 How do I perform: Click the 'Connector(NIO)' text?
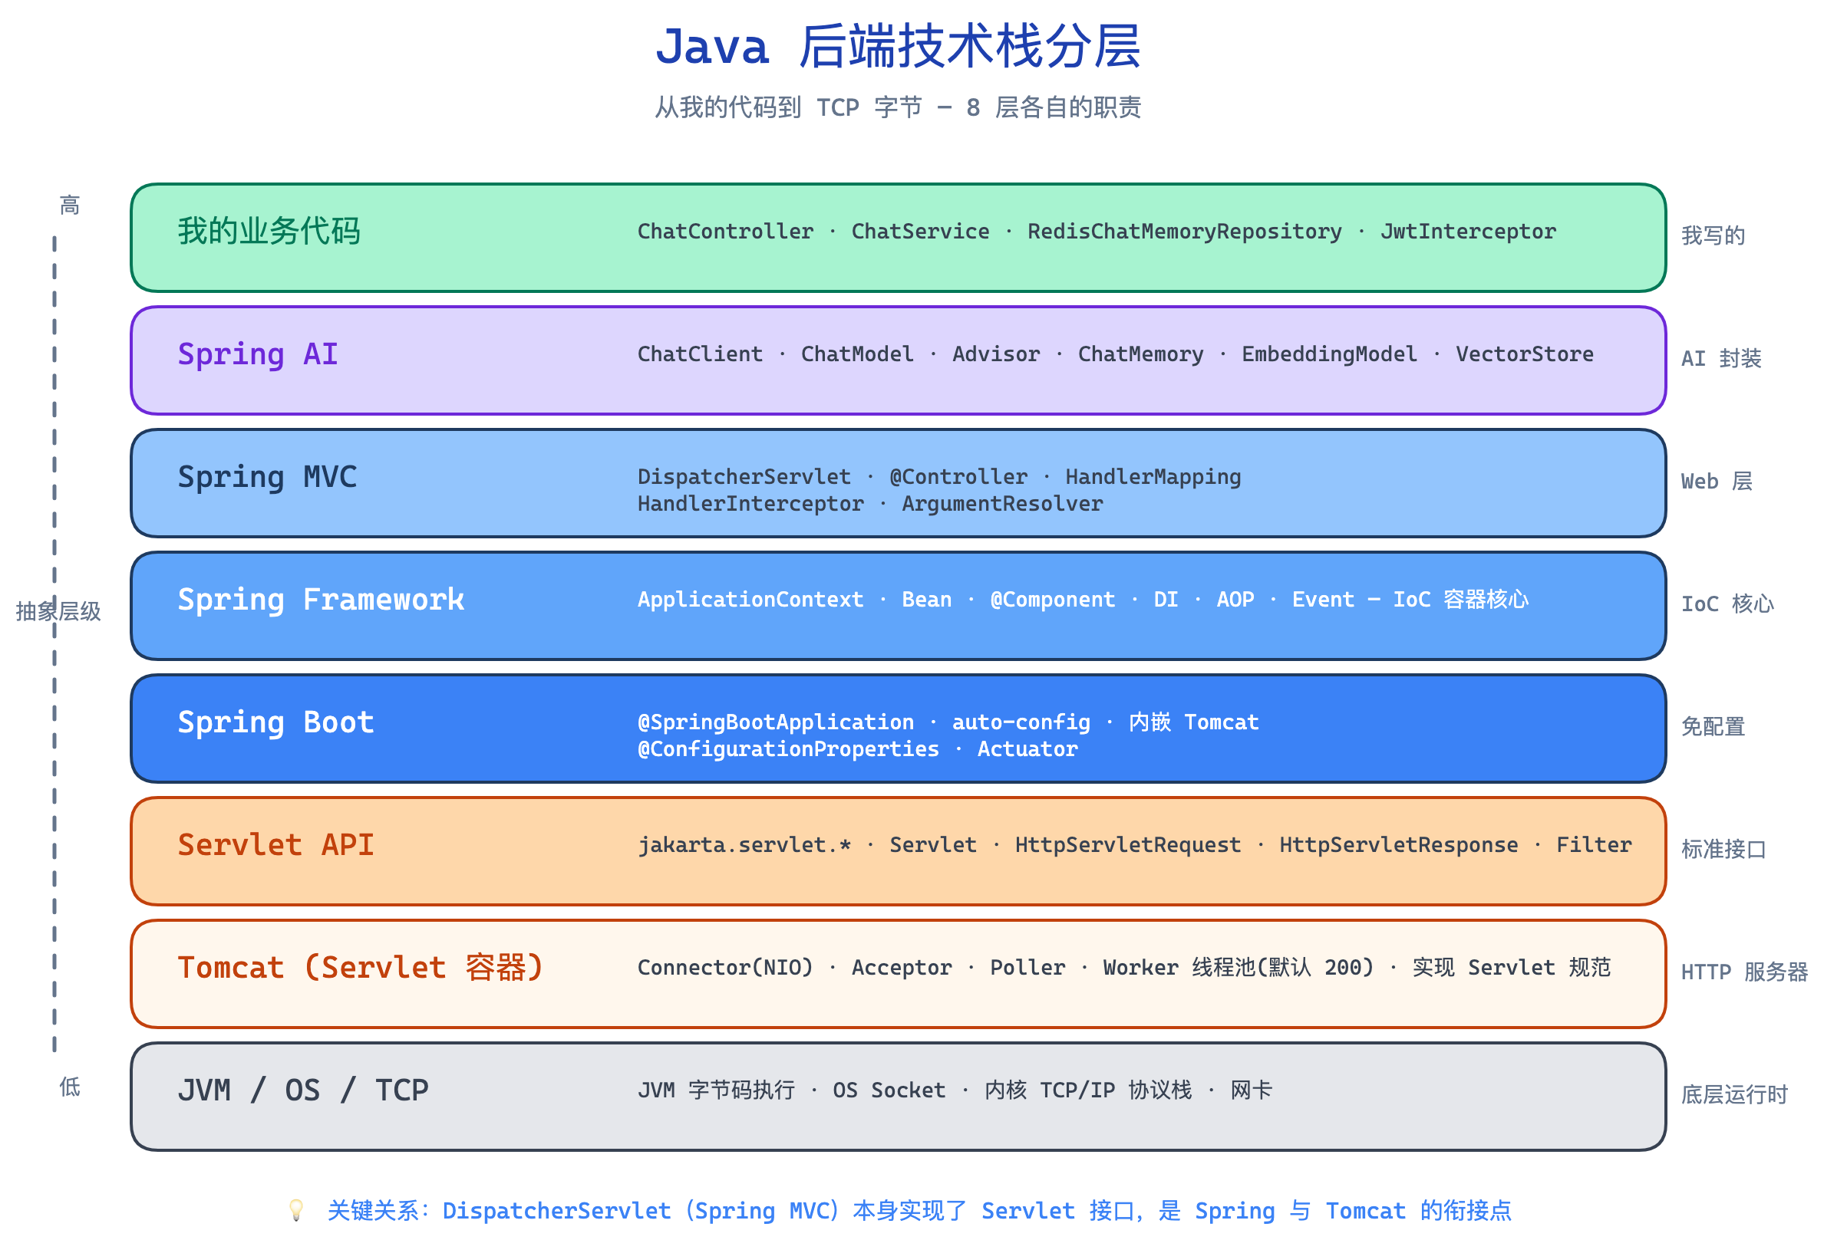click(x=725, y=968)
